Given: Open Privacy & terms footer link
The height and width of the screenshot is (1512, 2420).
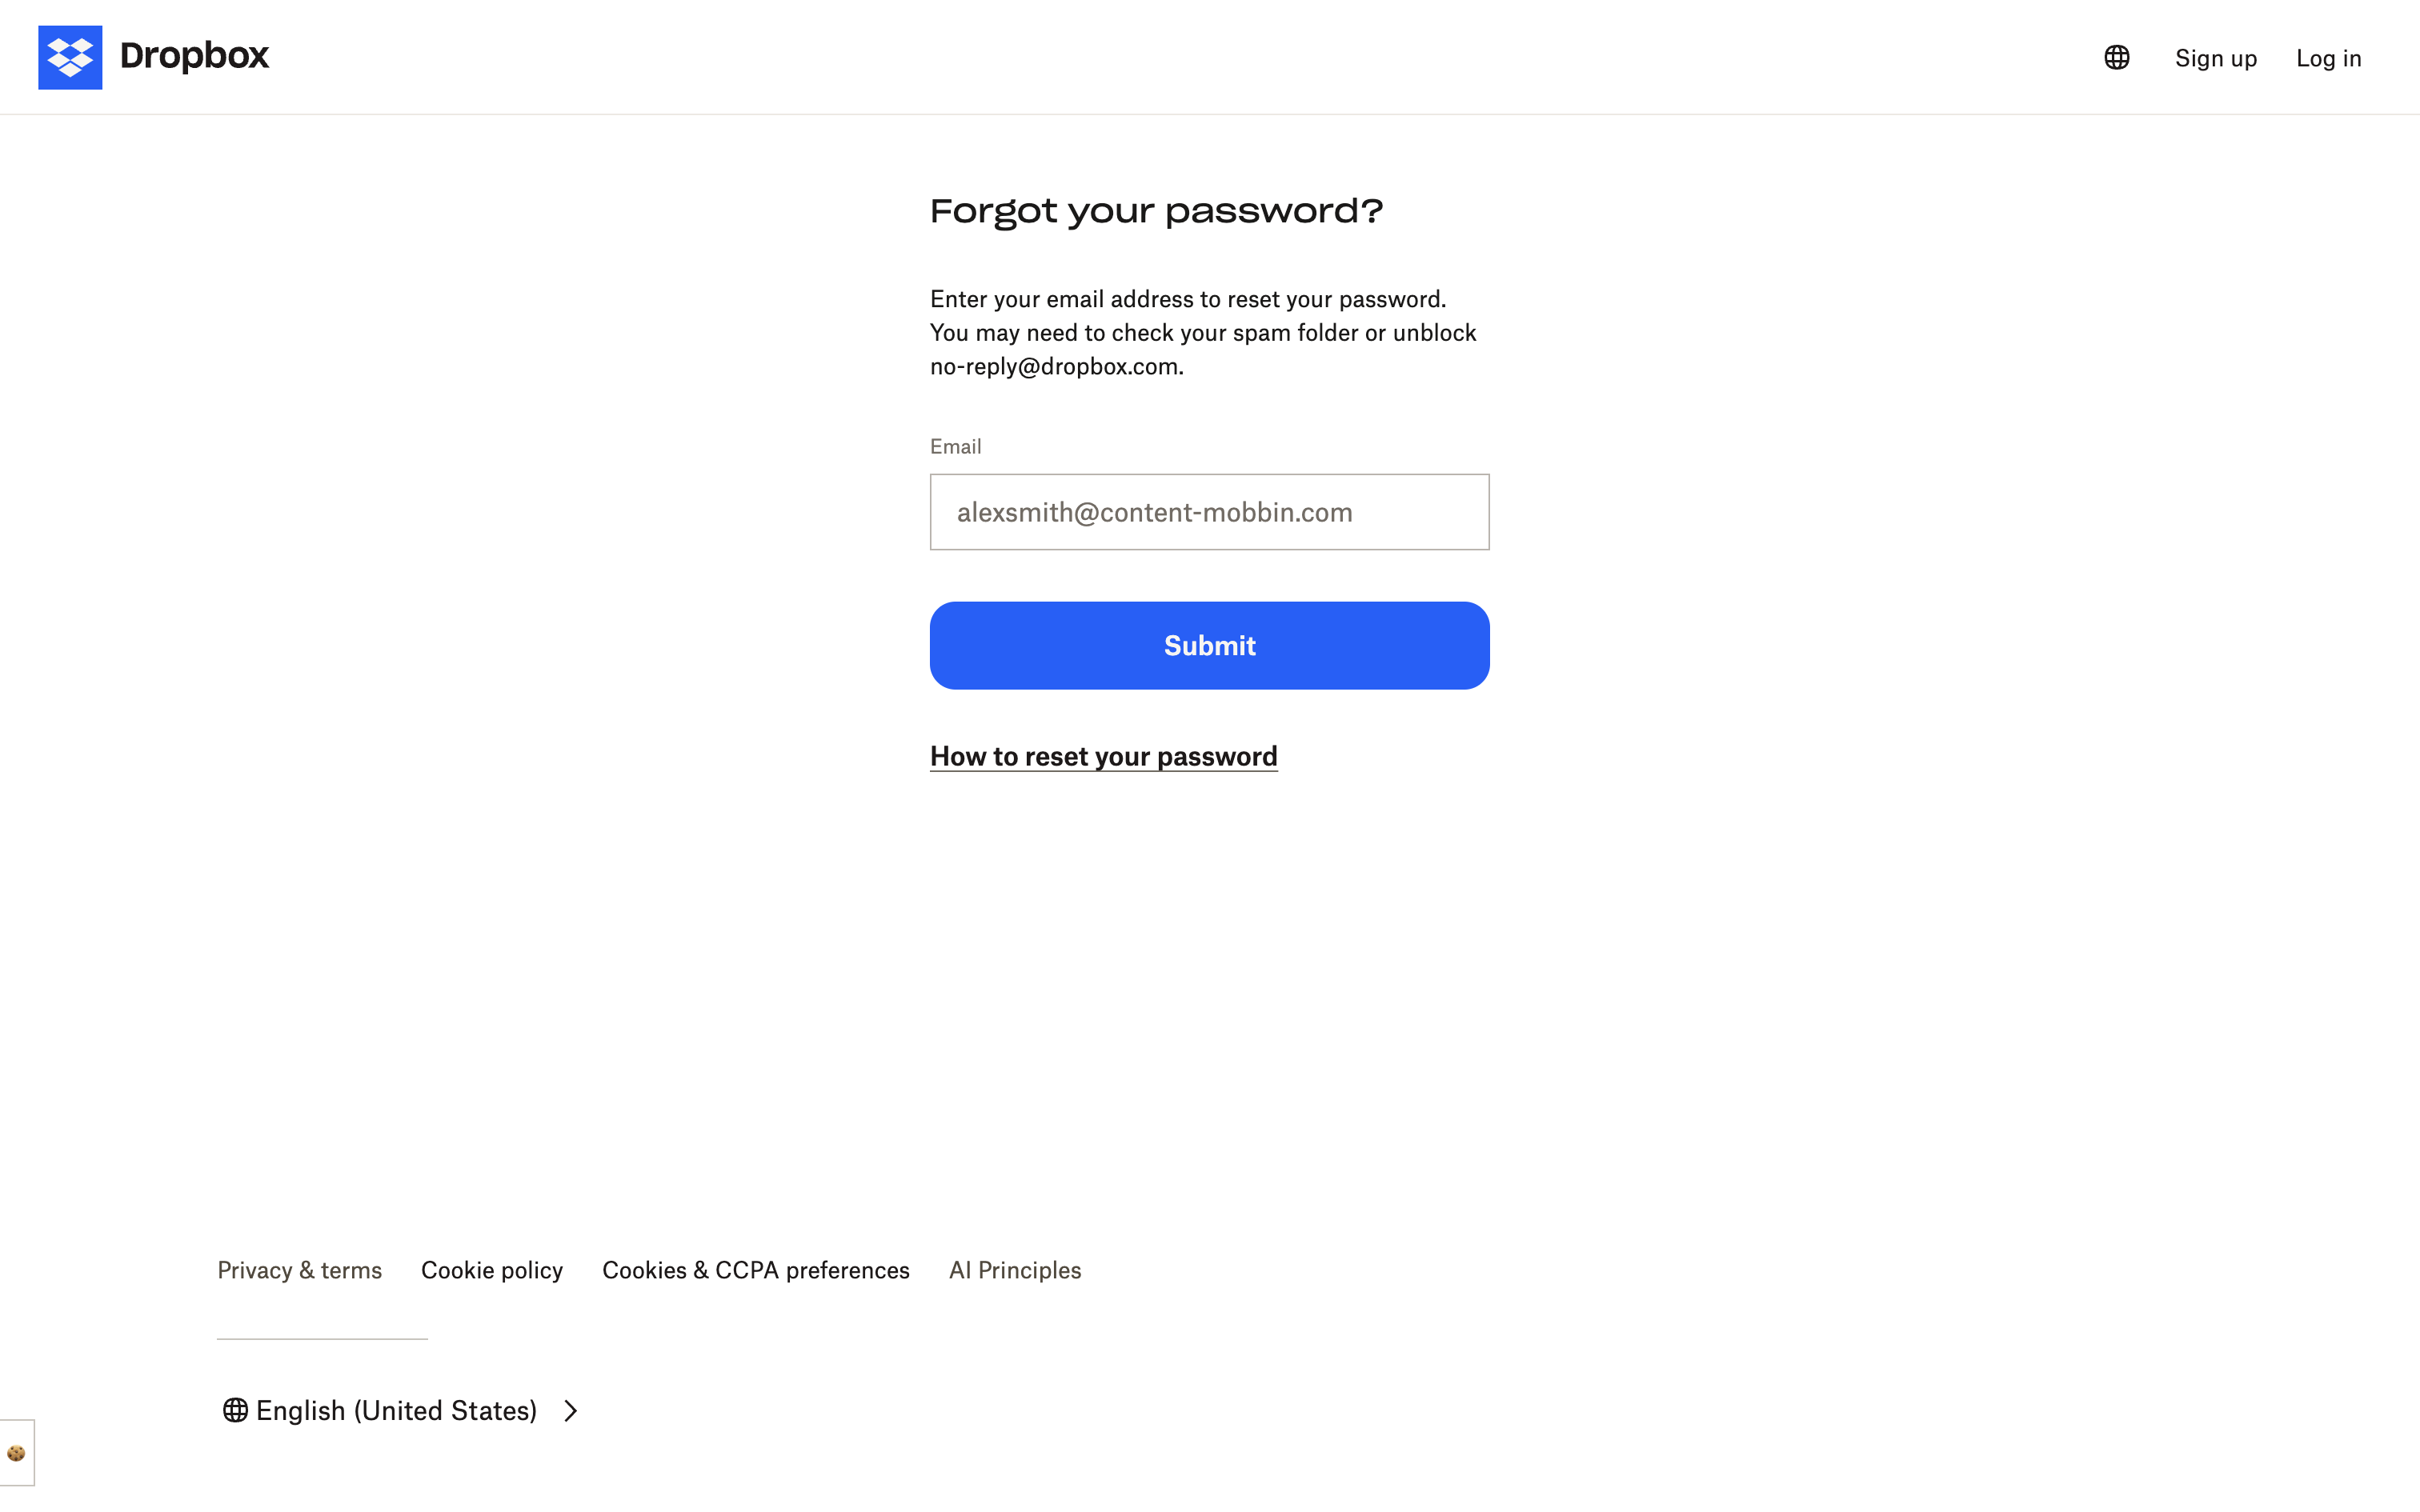Looking at the screenshot, I should [299, 1270].
